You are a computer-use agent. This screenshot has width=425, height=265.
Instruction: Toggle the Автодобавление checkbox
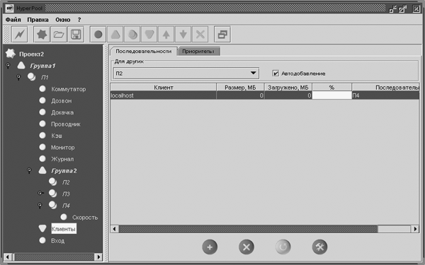[x=276, y=73]
